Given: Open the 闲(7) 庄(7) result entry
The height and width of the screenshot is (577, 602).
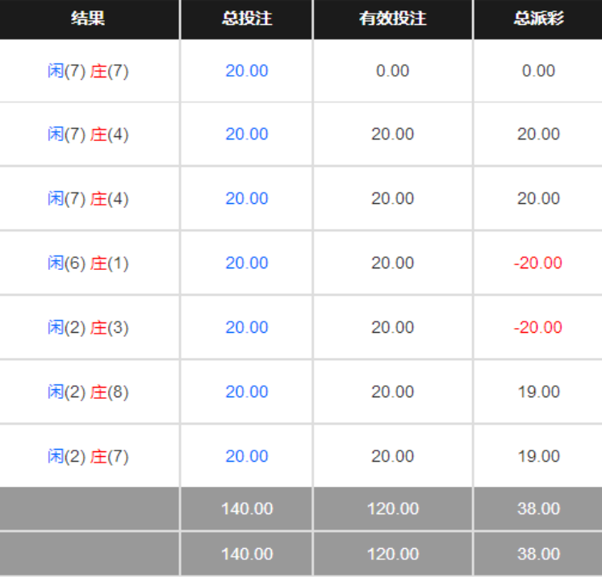Looking at the screenshot, I should (88, 71).
